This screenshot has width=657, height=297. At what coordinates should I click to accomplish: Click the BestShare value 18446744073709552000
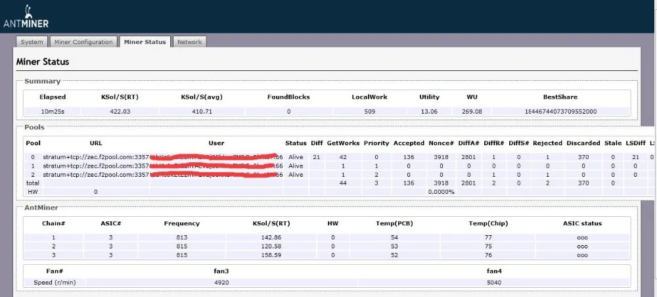560,112
